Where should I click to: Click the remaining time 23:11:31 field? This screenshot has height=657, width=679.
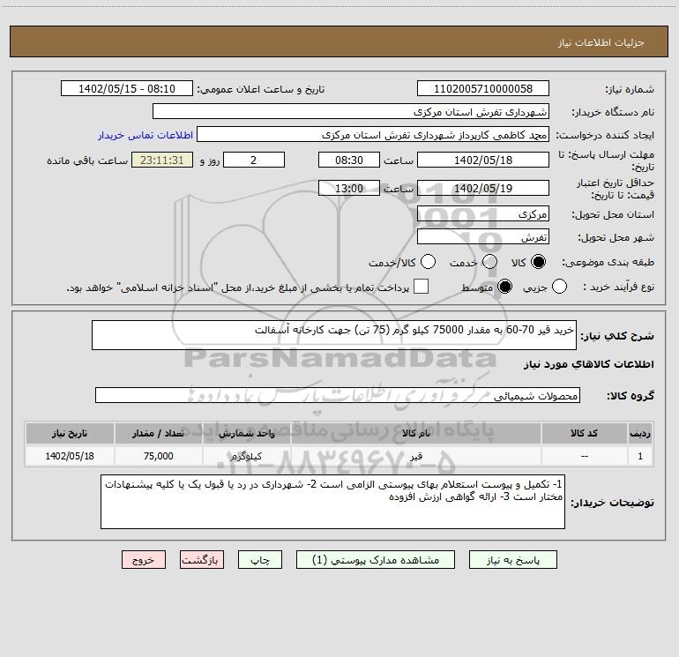(162, 160)
